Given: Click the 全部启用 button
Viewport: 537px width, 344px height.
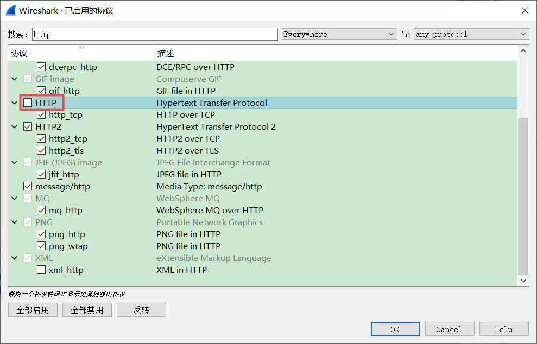Looking at the screenshot, I should click(x=33, y=310).
